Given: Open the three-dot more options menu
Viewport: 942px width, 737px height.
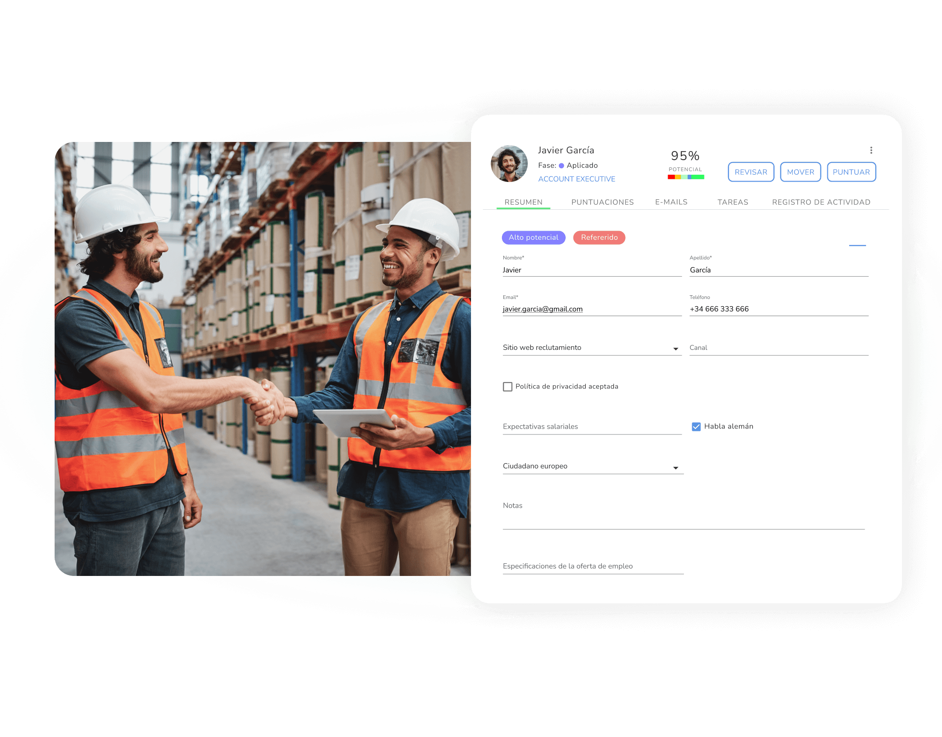Looking at the screenshot, I should click(x=871, y=150).
